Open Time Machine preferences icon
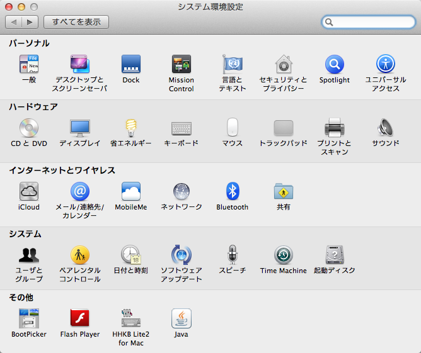The width and height of the screenshot is (421, 353). pos(284,255)
